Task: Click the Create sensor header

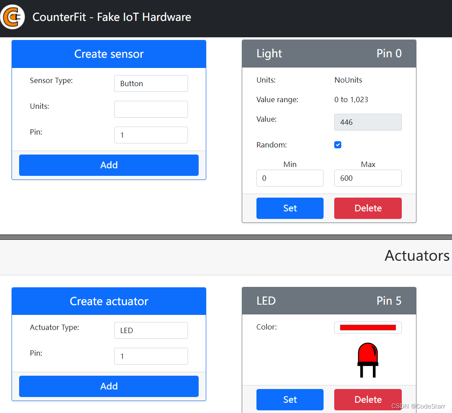Action: (x=109, y=54)
